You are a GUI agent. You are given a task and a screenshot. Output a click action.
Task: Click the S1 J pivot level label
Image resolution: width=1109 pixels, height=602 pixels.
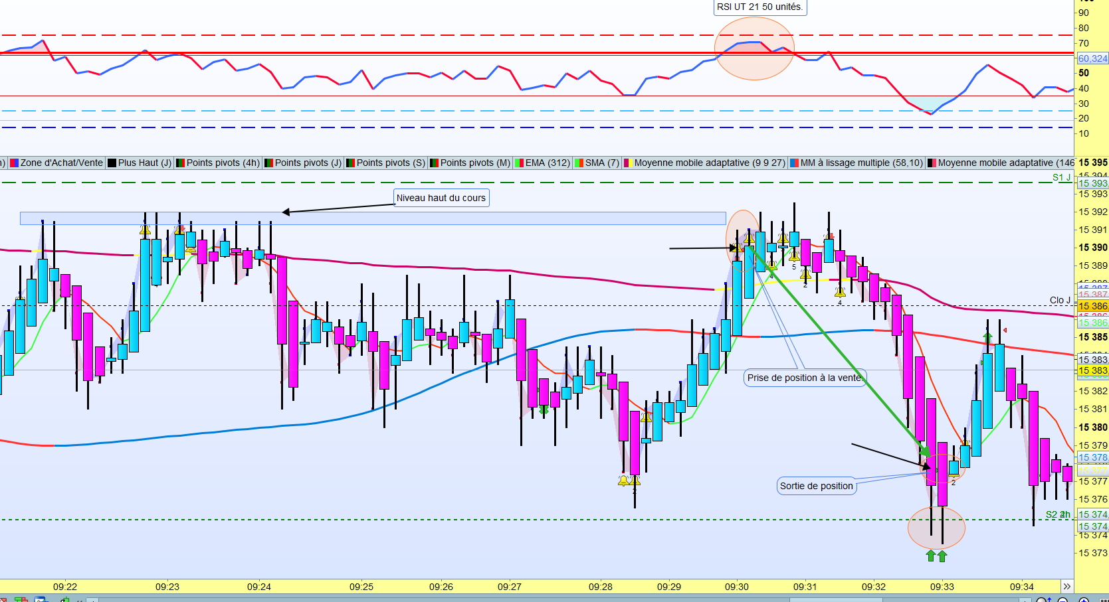tap(1061, 177)
